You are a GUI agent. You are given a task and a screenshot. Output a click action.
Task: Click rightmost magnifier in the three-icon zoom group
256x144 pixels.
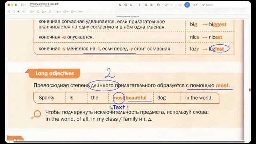click(x=131, y=5)
